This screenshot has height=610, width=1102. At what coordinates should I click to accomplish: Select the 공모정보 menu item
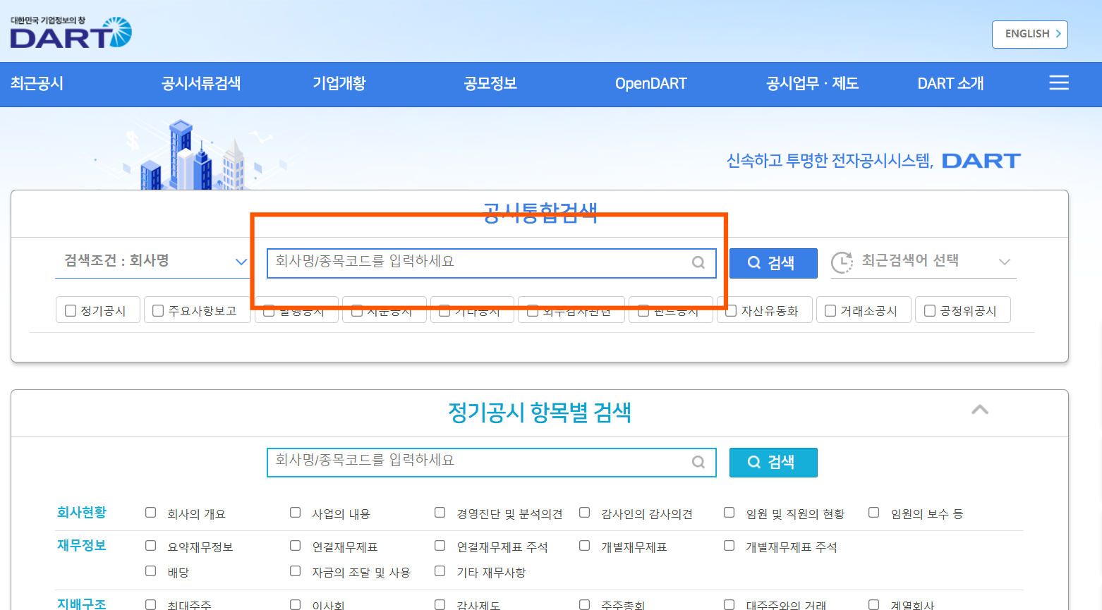490,83
